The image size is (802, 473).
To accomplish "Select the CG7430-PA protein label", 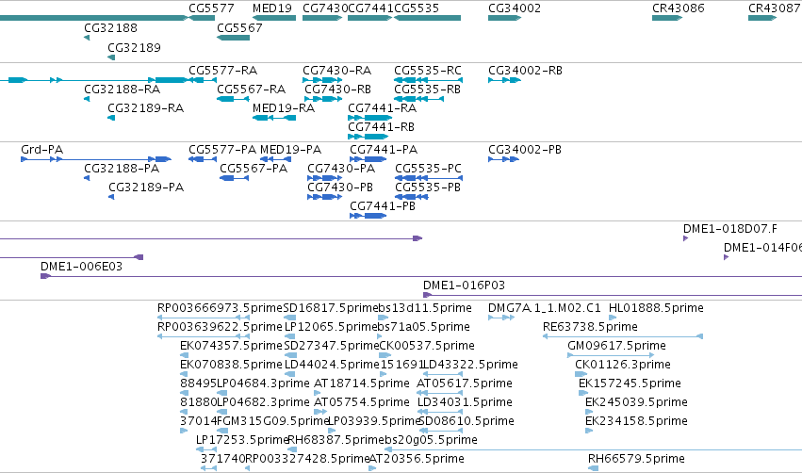I will tap(341, 169).
